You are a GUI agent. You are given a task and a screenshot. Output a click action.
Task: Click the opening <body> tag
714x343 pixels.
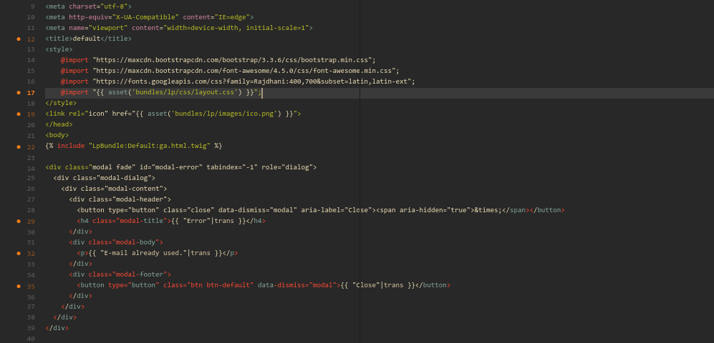57,135
